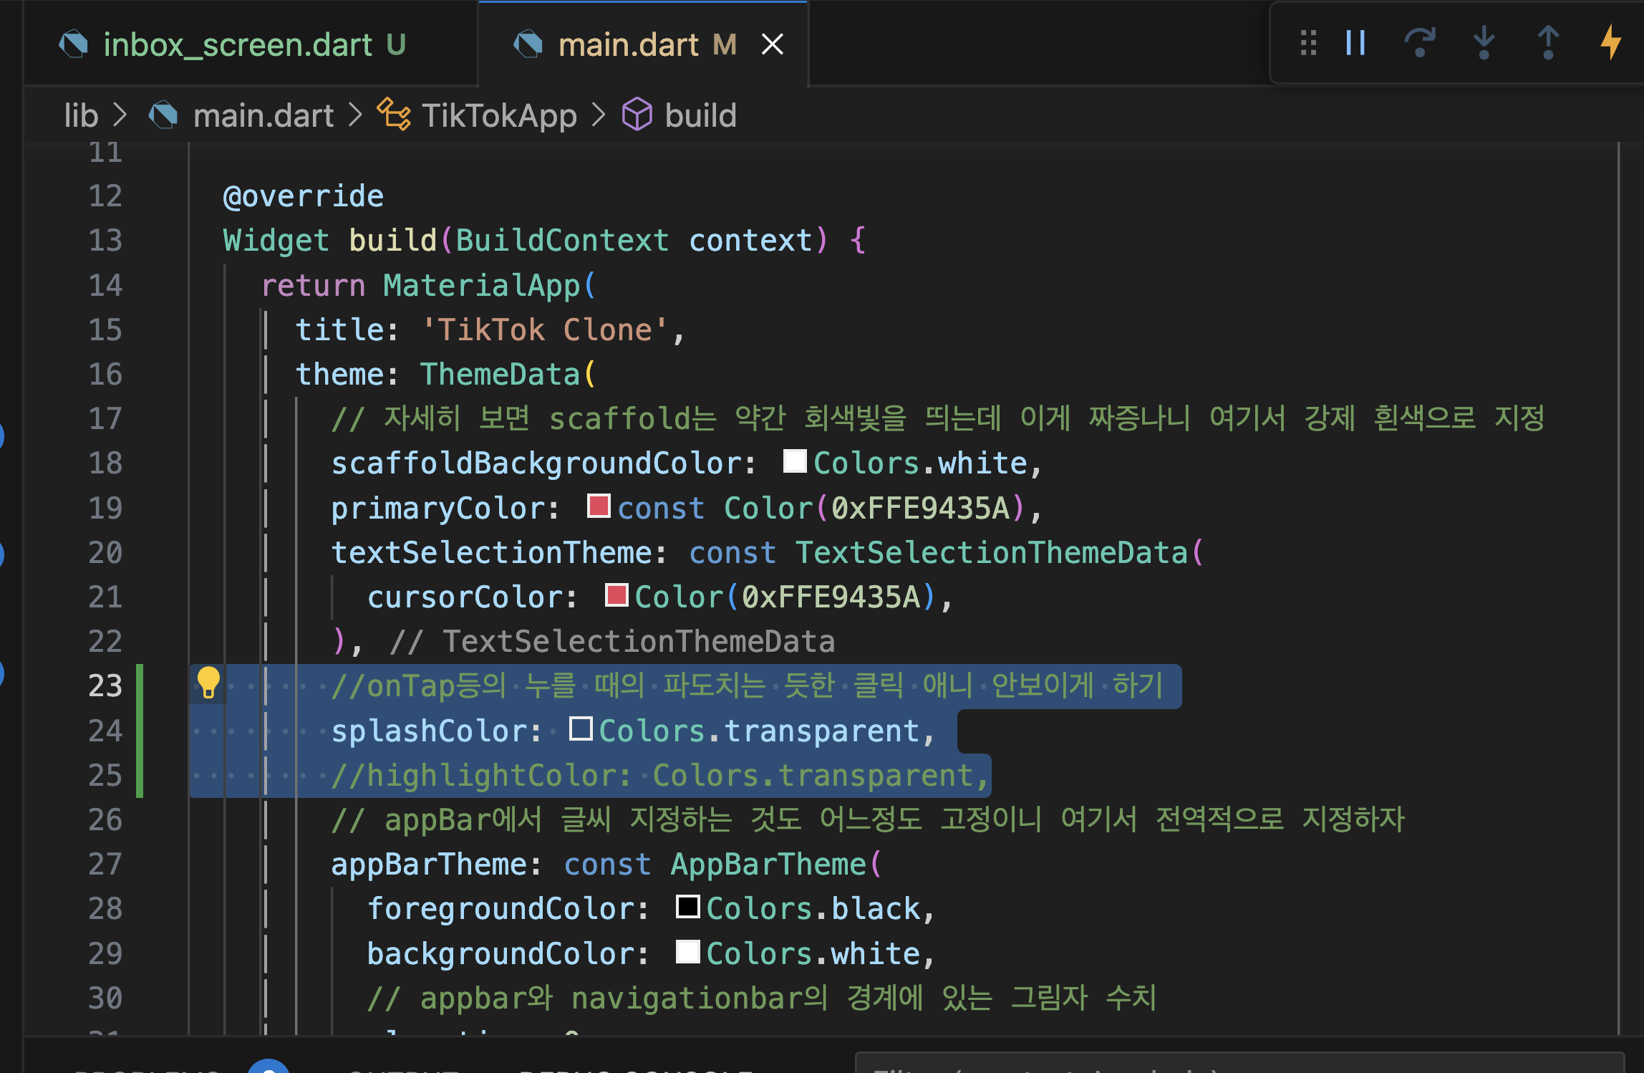Expand the main.dart breadcrumb dropdown

(x=263, y=115)
